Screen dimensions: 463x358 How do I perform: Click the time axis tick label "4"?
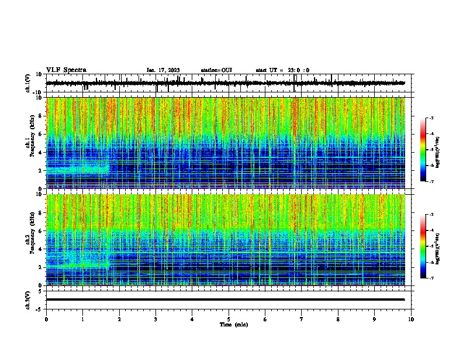tap(192, 319)
